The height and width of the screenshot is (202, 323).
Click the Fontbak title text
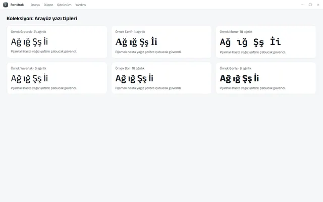[17, 5]
